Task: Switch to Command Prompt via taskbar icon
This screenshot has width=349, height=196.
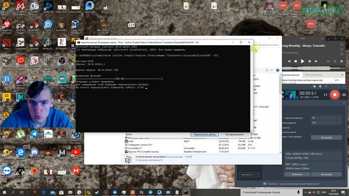Action: pyautogui.click(x=186, y=192)
